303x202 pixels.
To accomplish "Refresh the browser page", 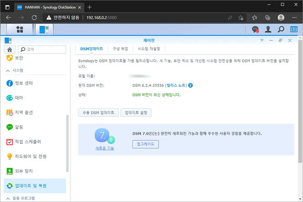I will (x=34, y=18).
